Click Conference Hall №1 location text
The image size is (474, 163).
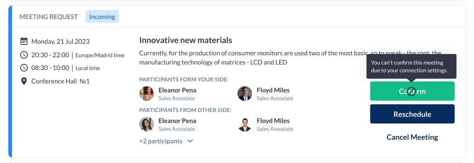(x=61, y=81)
